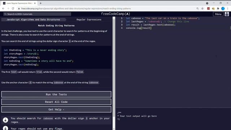Click the recording indicator icon in title bar

point(207,3)
